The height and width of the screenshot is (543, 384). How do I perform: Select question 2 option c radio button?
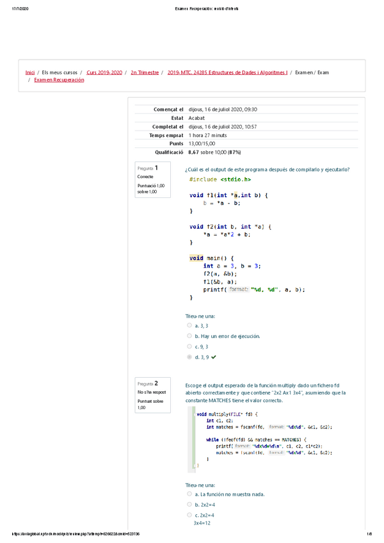click(x=189, y=515)
